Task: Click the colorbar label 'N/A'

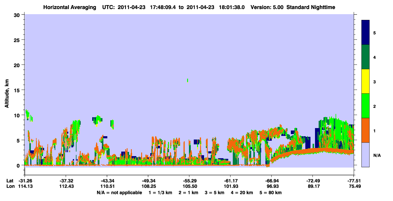Action: 377,155
